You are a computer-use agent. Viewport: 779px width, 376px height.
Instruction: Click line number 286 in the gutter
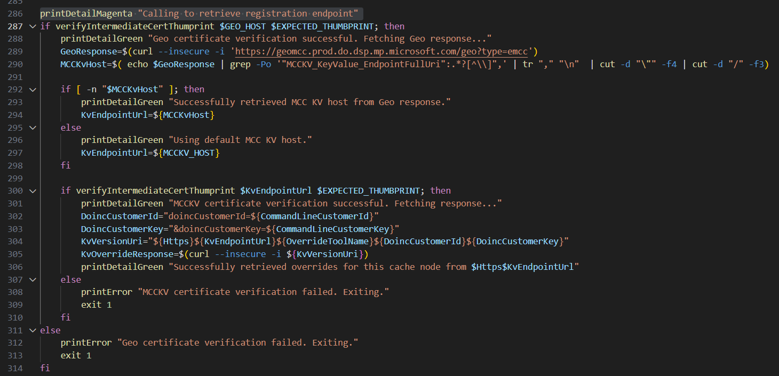click(x=15, y=13)
